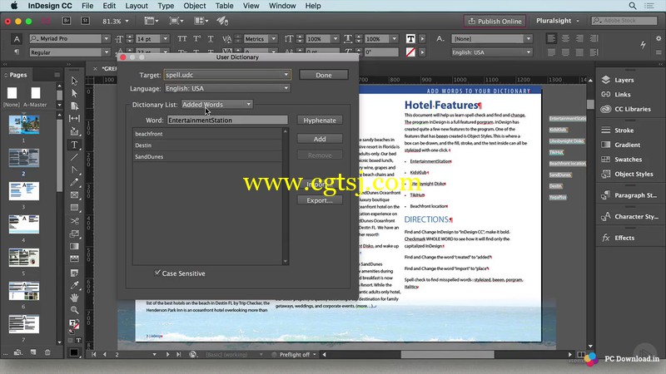Select the Pen tool
This screenshot has width=666, height=374.
click(74, 170)
